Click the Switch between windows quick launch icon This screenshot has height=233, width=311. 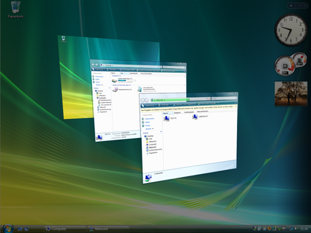[x=26, y=229]
